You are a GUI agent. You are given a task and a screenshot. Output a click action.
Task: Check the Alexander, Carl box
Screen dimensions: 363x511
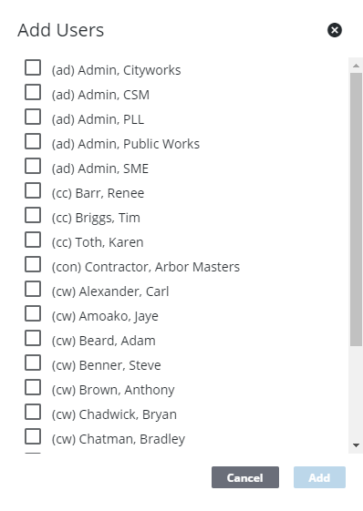(33, 289)
